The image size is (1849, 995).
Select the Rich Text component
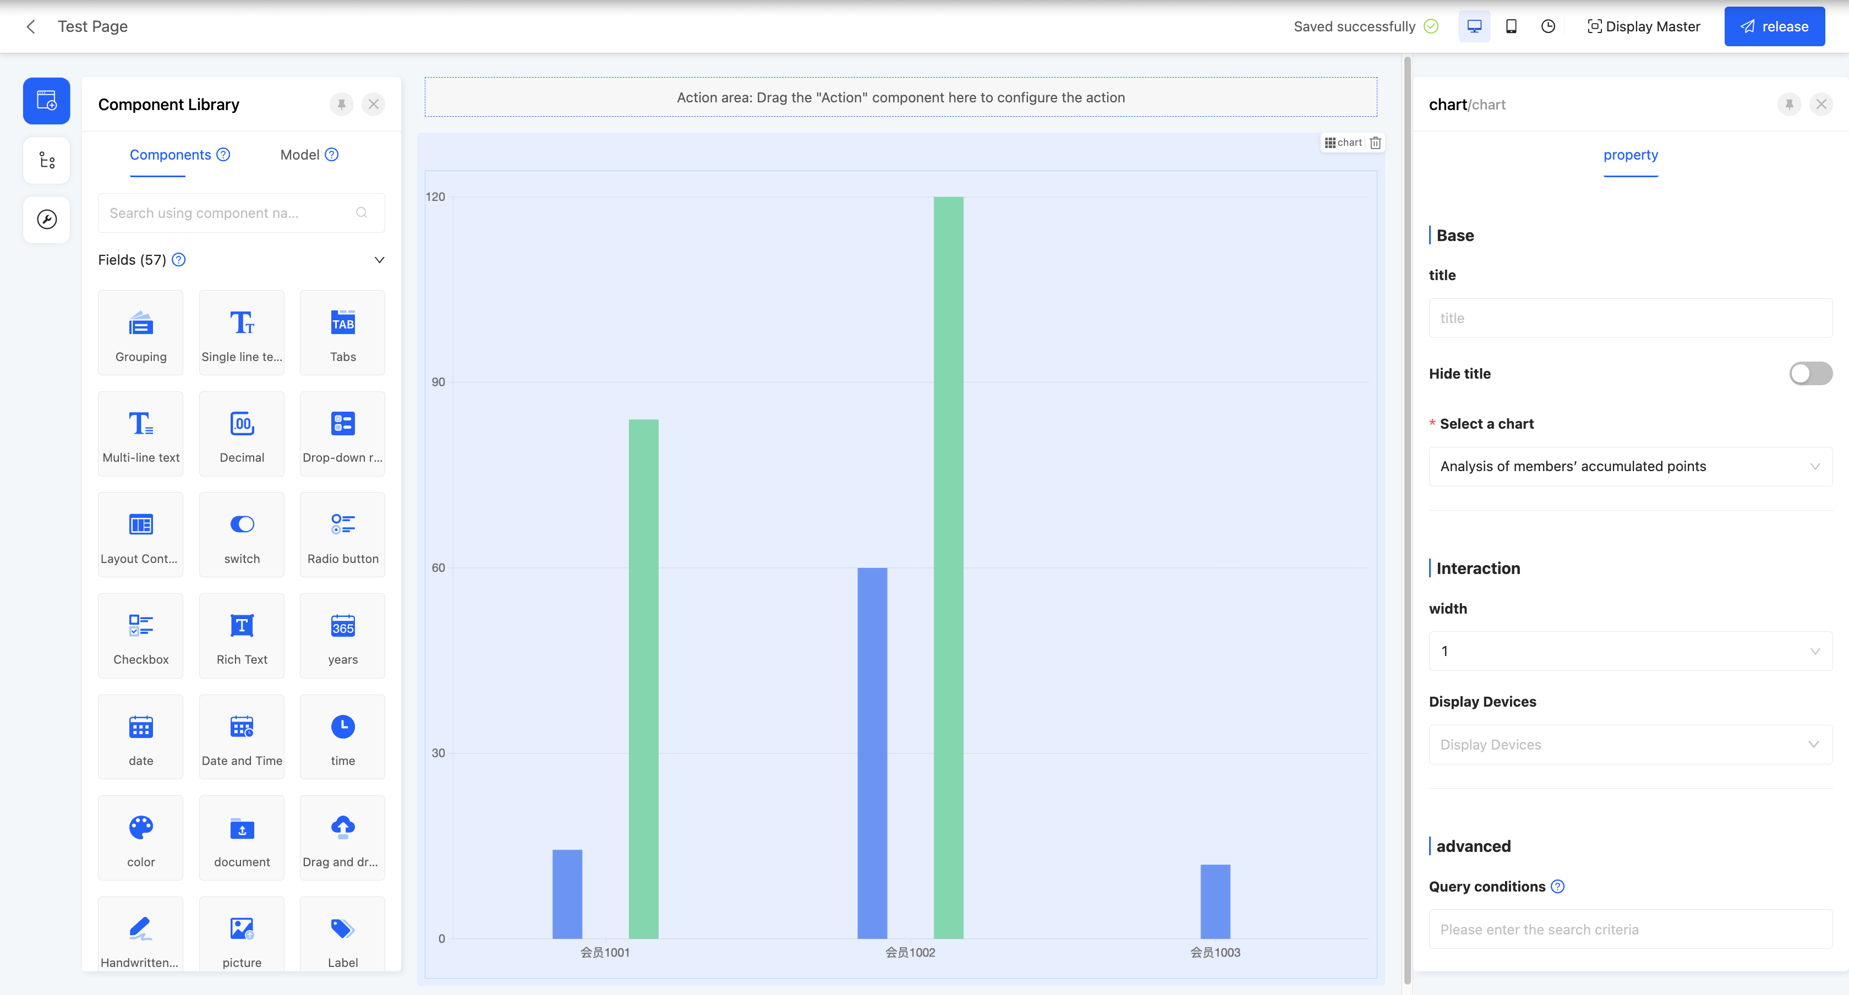tap(241, 635)
